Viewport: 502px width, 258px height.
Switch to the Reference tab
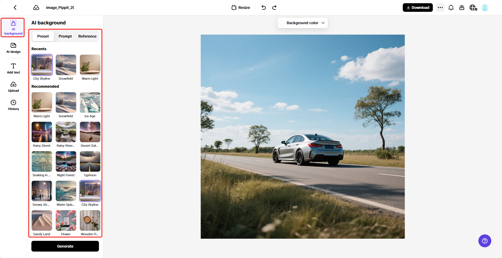pos(87,36)
